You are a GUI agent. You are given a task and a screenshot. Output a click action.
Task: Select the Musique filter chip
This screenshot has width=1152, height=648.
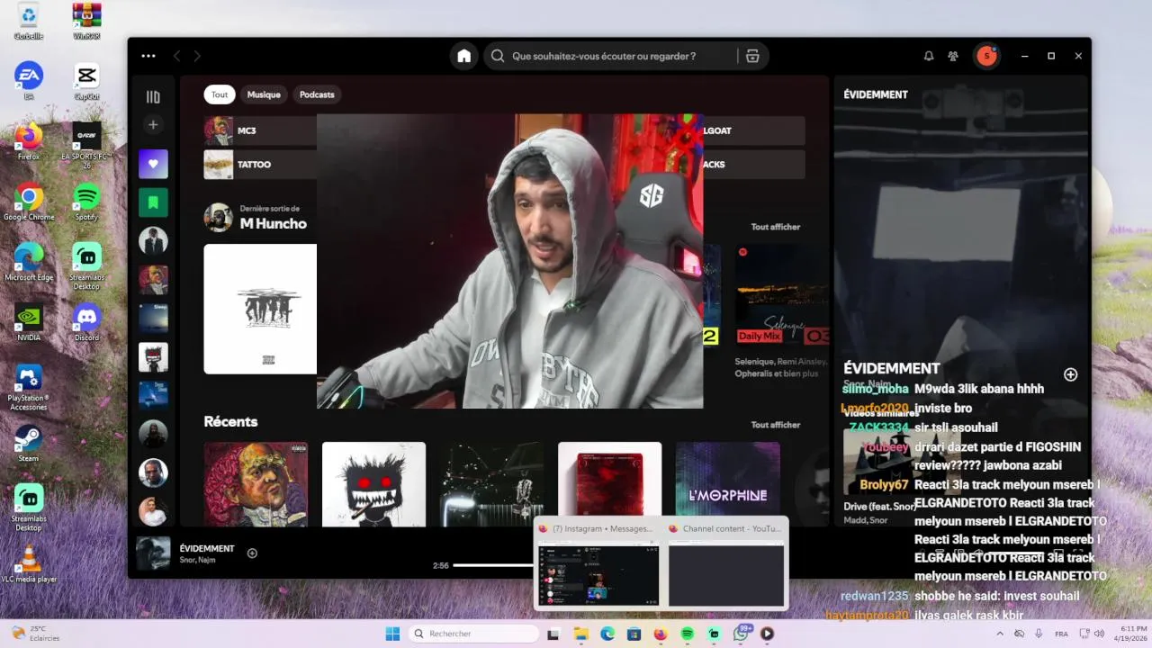(x=264, y=94)
